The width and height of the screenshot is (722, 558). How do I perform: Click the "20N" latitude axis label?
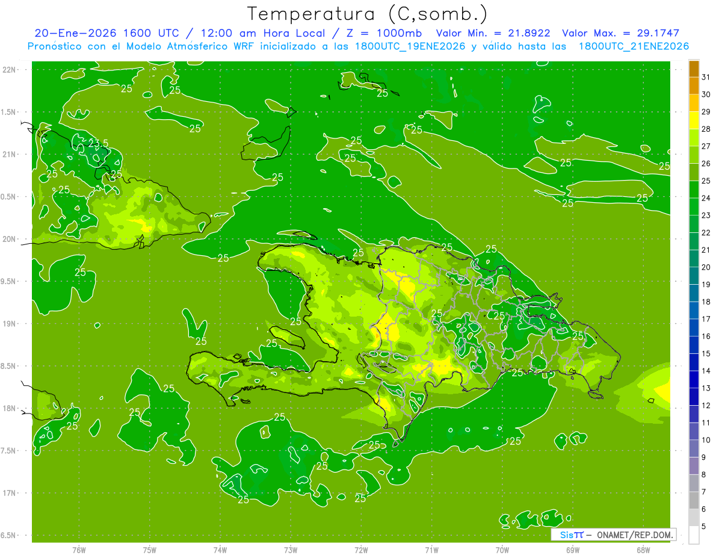click(x=8, y=239)
